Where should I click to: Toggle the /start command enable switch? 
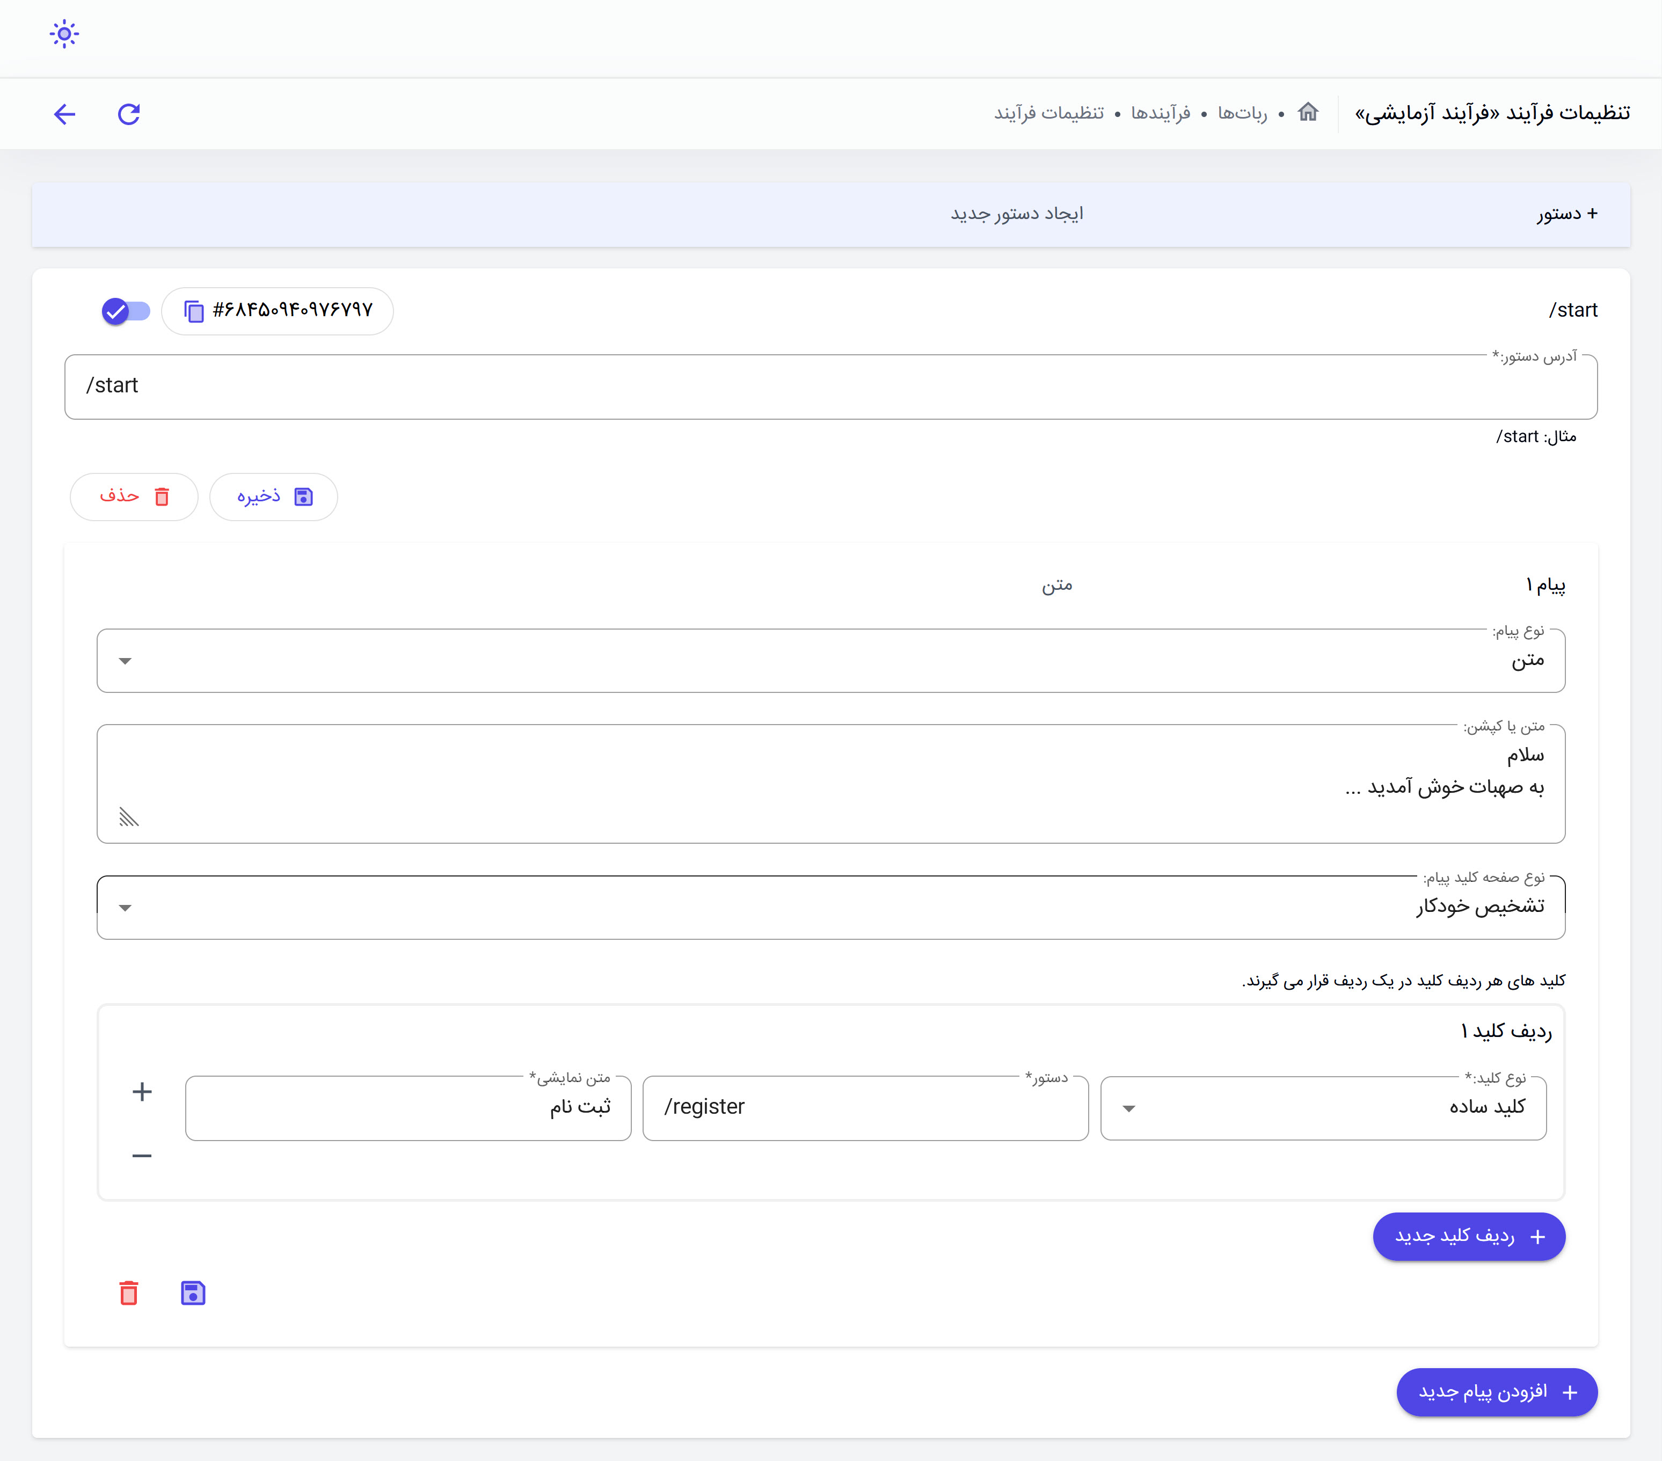pyautogui.click(x=126, y=311)
